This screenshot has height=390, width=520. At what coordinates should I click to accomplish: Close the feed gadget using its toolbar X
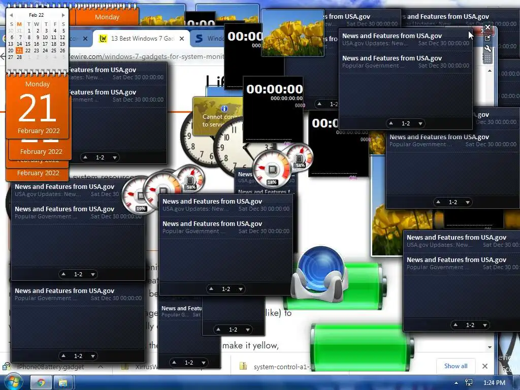click(487, 27)
